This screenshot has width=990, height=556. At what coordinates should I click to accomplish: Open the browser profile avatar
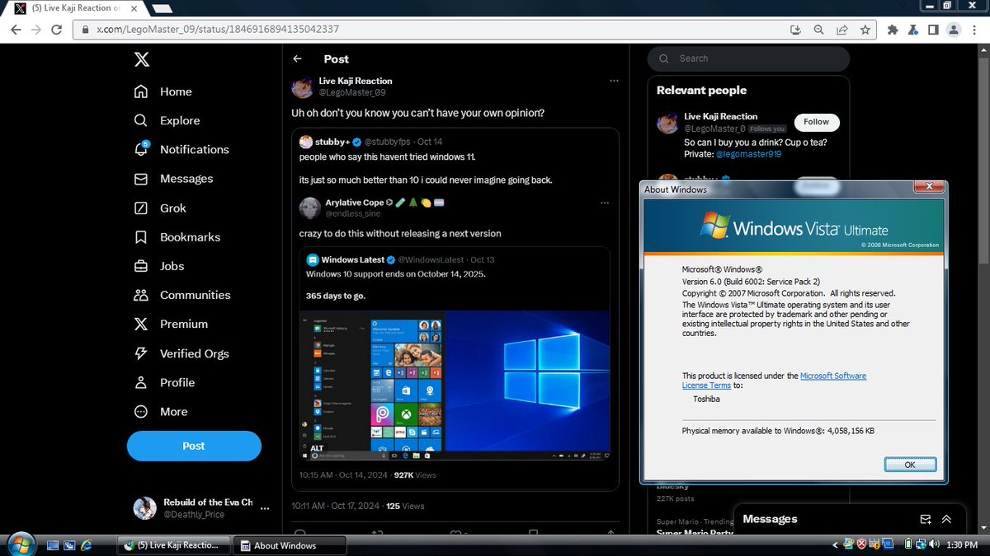click(954, 29)
